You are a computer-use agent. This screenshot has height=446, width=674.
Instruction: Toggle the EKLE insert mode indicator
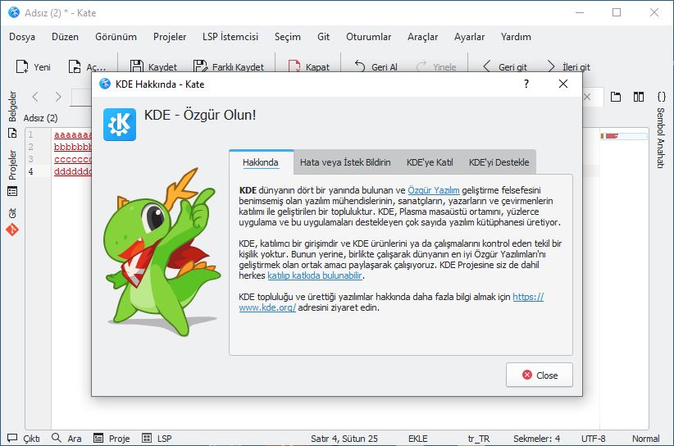(x=418, y=439)
